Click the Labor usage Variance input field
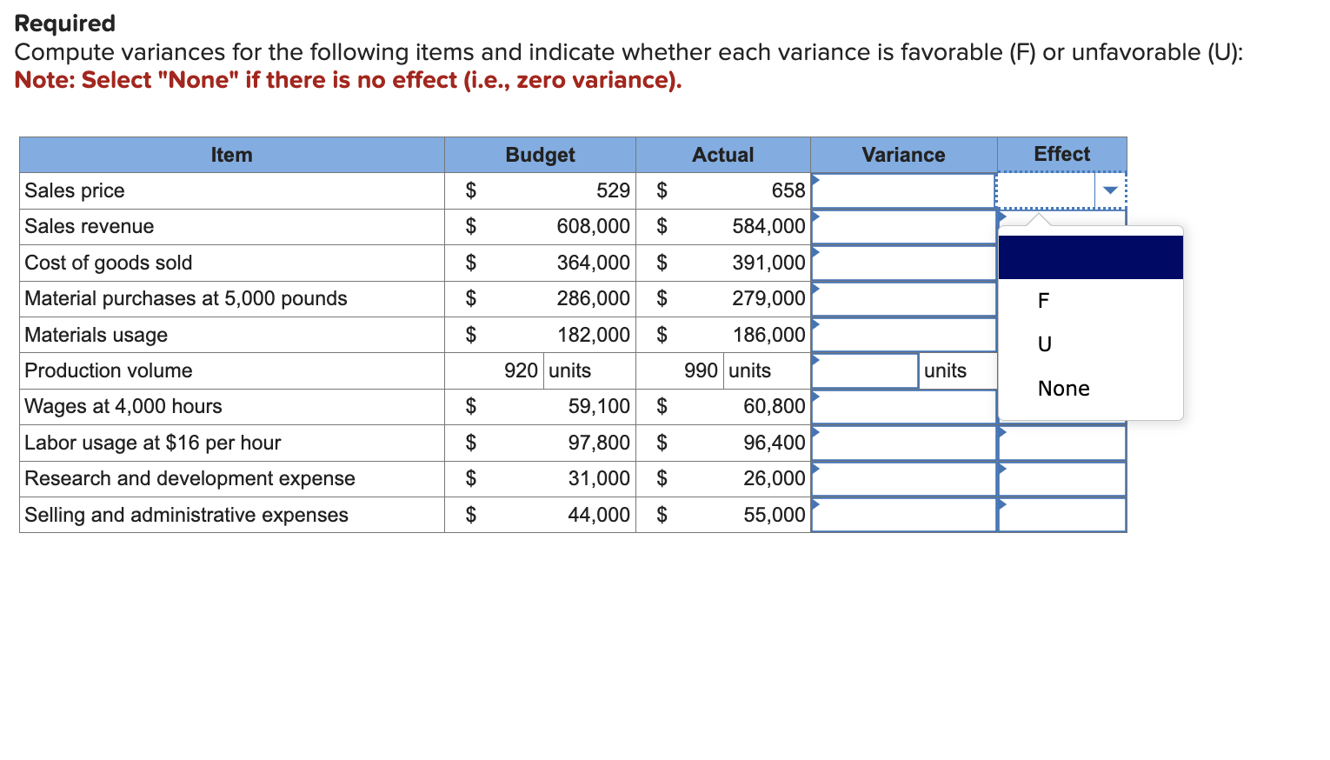Screen dimensions: 1330x760 (903, 443)
